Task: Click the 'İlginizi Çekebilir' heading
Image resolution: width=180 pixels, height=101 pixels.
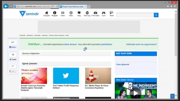Action: pos(30,64)
